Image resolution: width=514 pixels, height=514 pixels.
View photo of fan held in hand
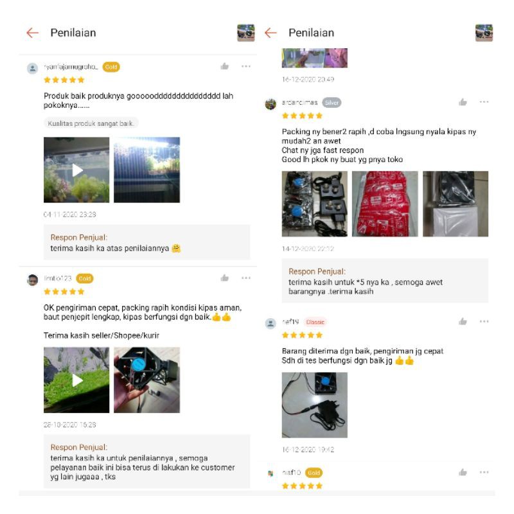(x=147, y=380)
